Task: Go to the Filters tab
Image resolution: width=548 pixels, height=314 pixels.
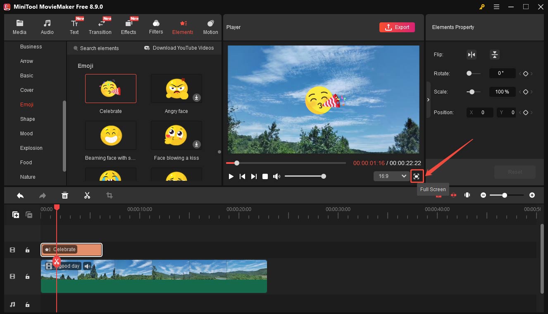Action: tap(156, 27)
